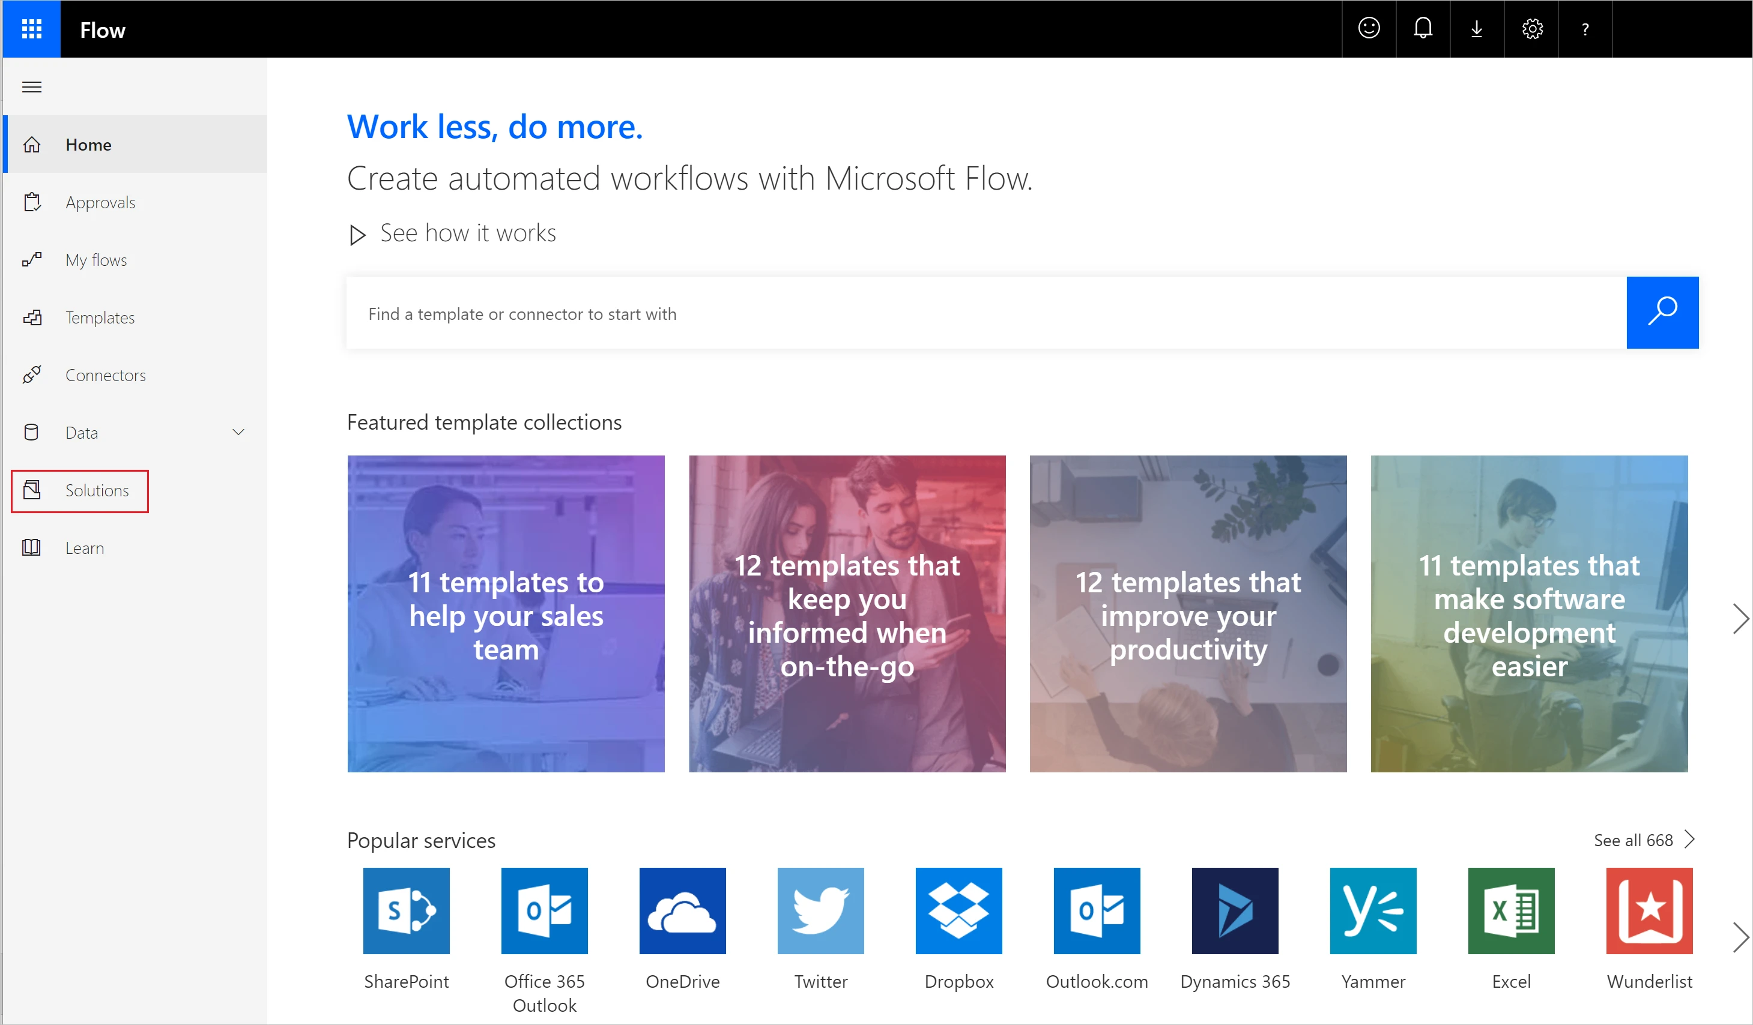Show more popular services with right arrow
This screenshot has height=1025, width=1753.
[1740, 937]
